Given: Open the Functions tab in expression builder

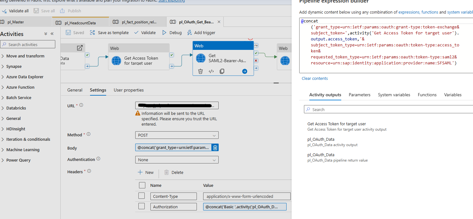Looking at the screenshot, I should tap(427, 95).
